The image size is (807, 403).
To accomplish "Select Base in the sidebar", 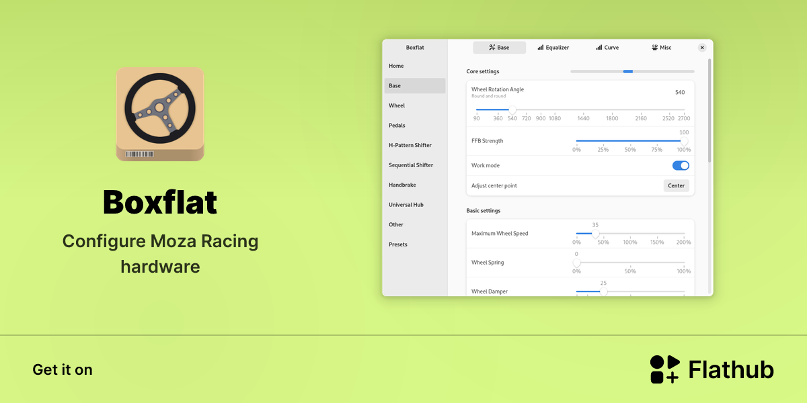I will point(415,86).
